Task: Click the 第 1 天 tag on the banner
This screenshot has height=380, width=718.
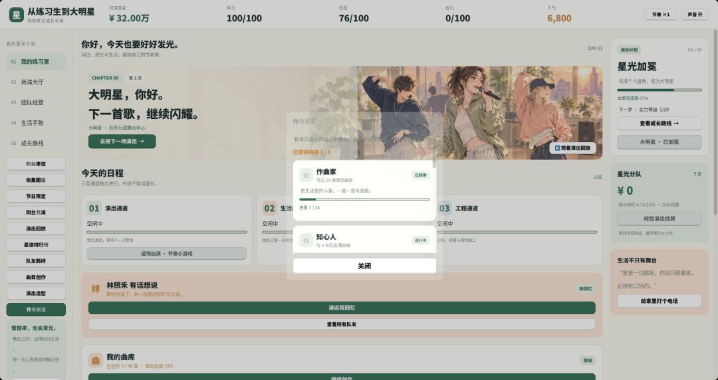Action: click(136, 78)
